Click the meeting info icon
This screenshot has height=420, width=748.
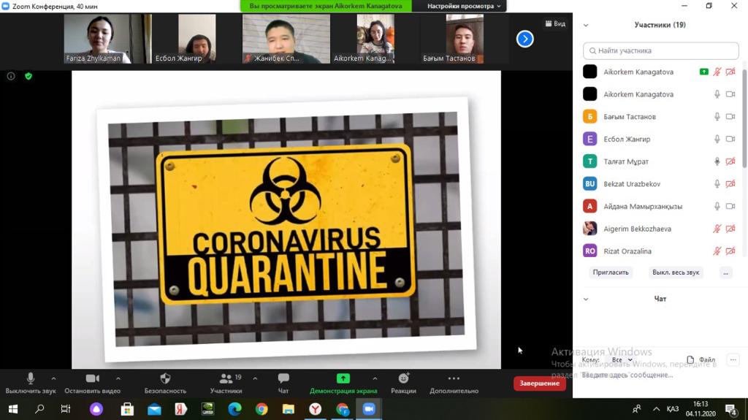[x=11, y=77]
